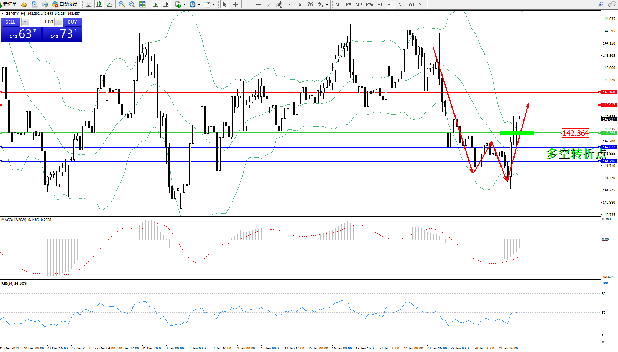Screen dimensions: 618x352
Task: Open the tile windows layout icon
Action: click(x=142, y=4)
